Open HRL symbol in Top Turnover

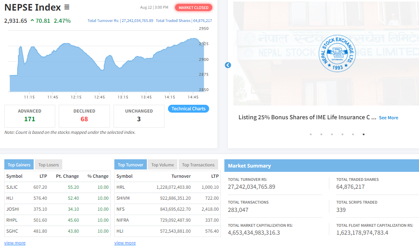(121, 187)
